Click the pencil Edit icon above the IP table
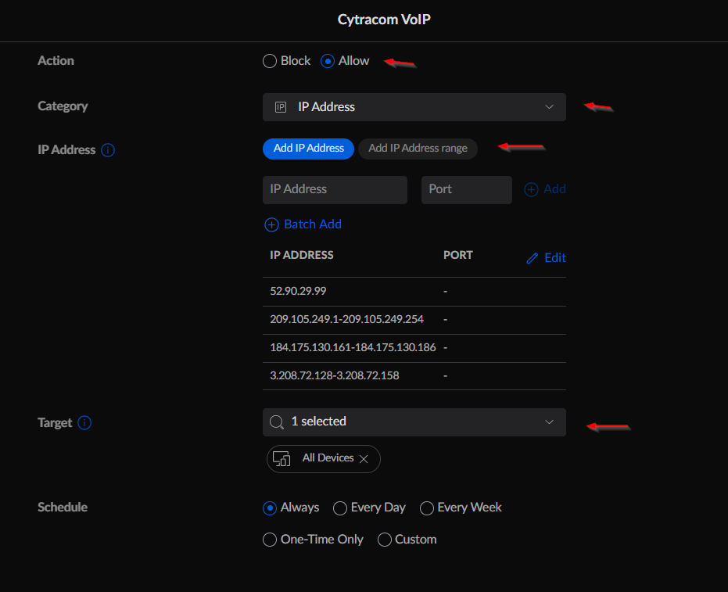728x592 pixels. click(533, 257)
